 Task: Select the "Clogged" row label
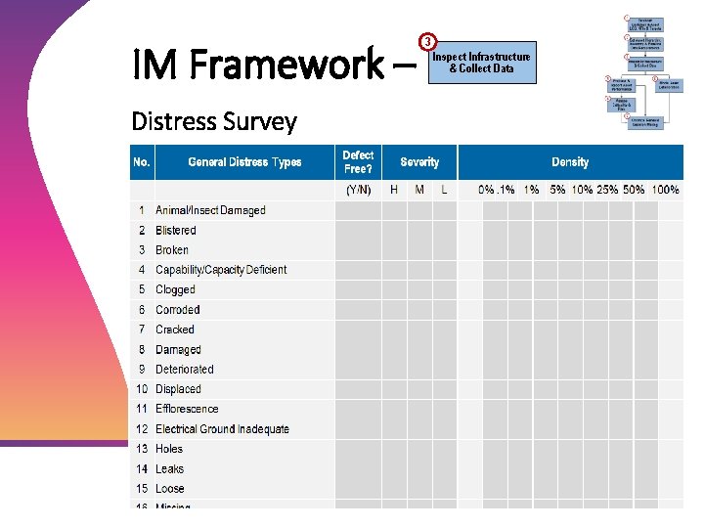[175, 289]
